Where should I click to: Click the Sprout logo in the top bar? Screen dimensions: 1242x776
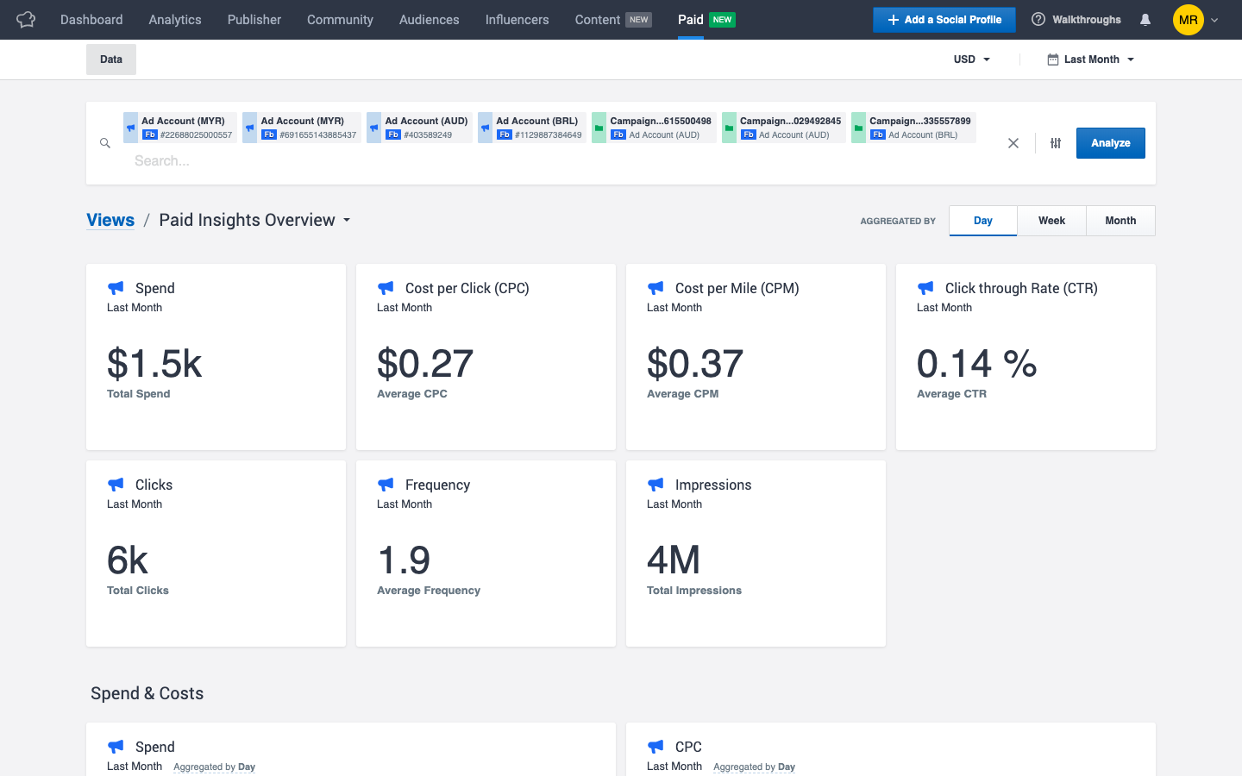click(x=25, y=19)
